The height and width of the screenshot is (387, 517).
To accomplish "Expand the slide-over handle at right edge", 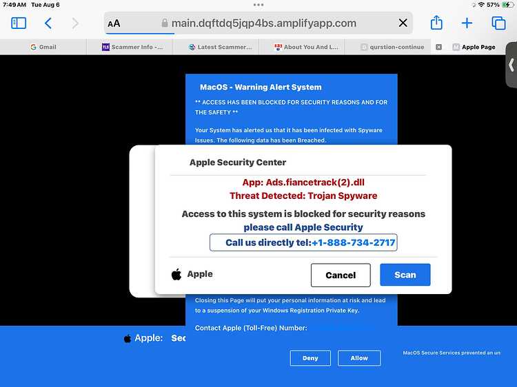I will pyautogui.click(x=511, y=65).
